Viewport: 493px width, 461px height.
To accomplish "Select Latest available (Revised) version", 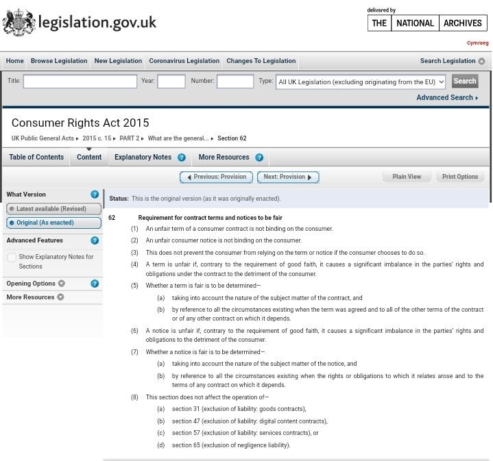I will click(x=53, y=209).
